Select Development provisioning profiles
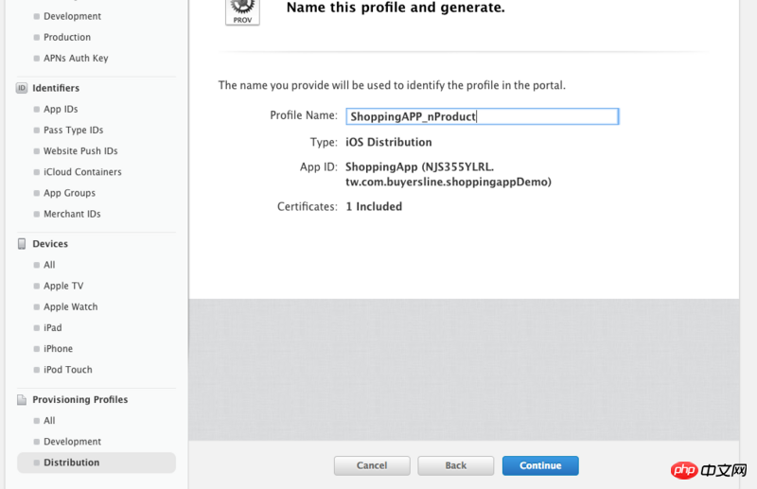 73,442
